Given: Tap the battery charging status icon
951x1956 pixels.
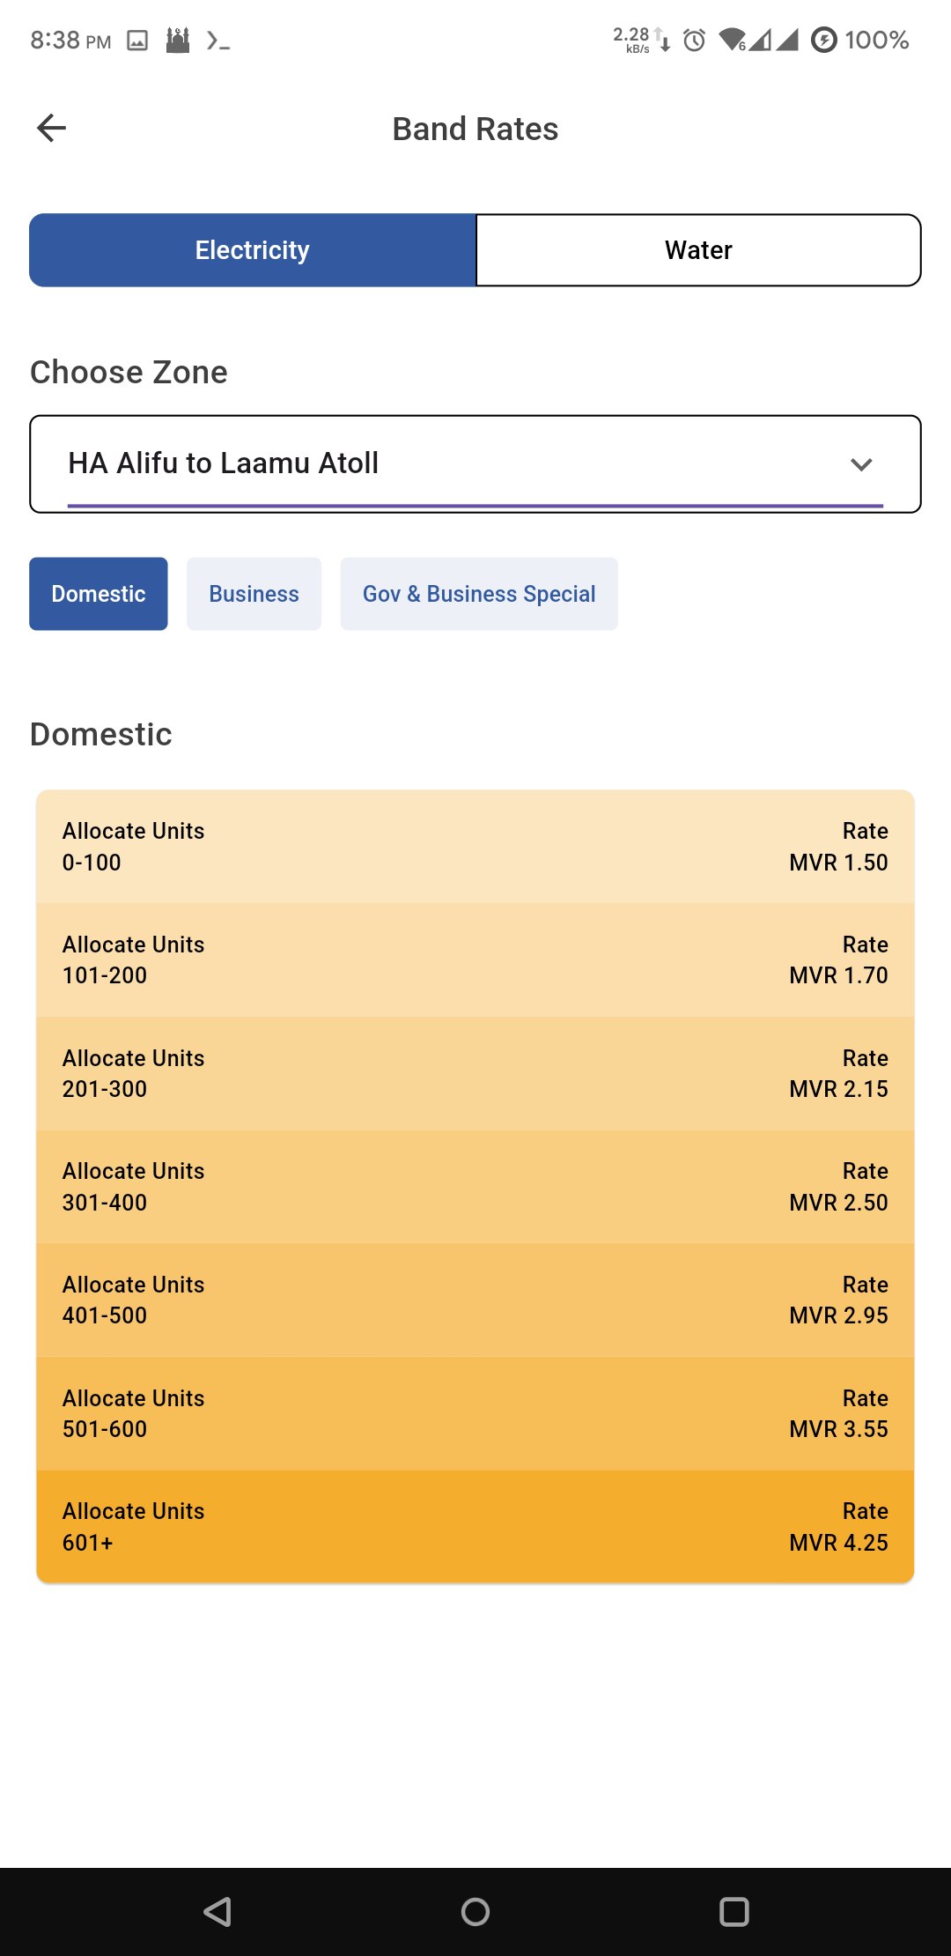Looking at the screenshot, I should (x=823, y=41).
